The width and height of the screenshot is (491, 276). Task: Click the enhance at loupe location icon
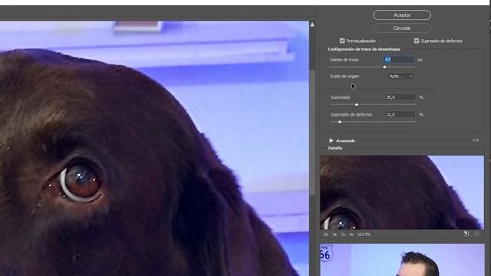click(x=477, y=233)
